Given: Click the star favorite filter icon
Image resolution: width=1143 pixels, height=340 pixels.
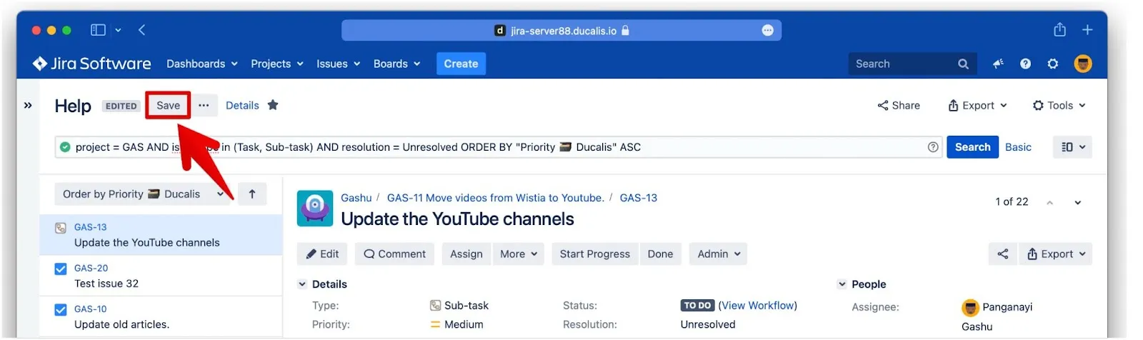Looking at the screenshot, I should point(273,106).
